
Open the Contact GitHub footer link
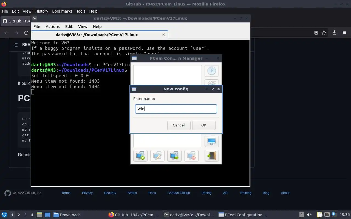[179, 193]
